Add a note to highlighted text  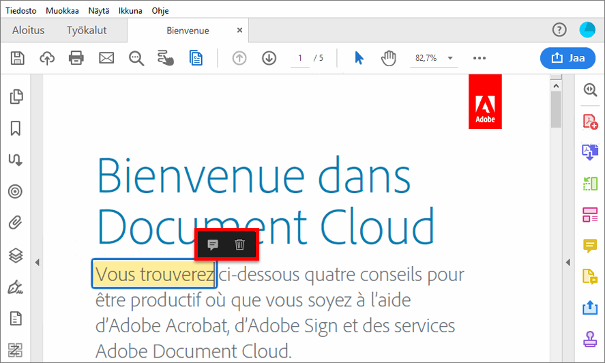tap(213, 244)
